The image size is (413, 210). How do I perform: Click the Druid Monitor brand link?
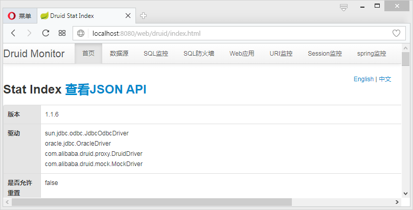pos(34,54)
